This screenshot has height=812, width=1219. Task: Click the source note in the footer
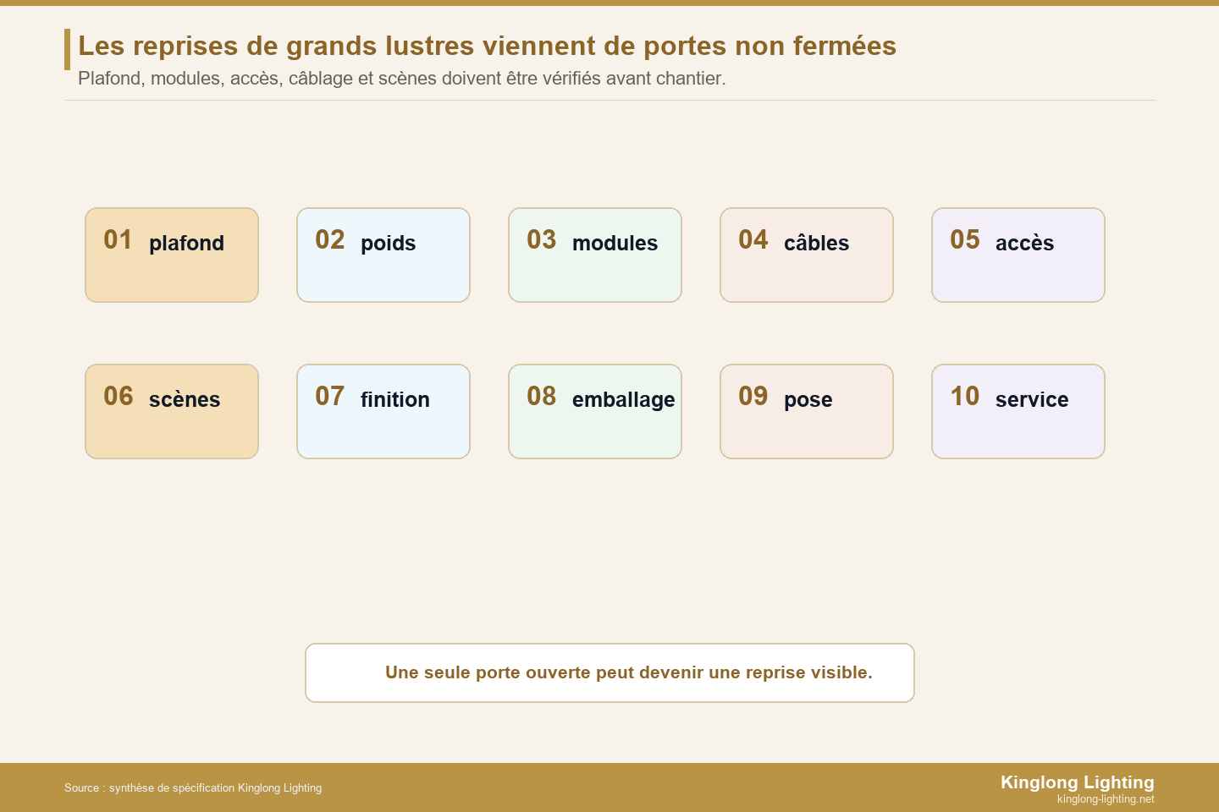click(x=193, y=787)
